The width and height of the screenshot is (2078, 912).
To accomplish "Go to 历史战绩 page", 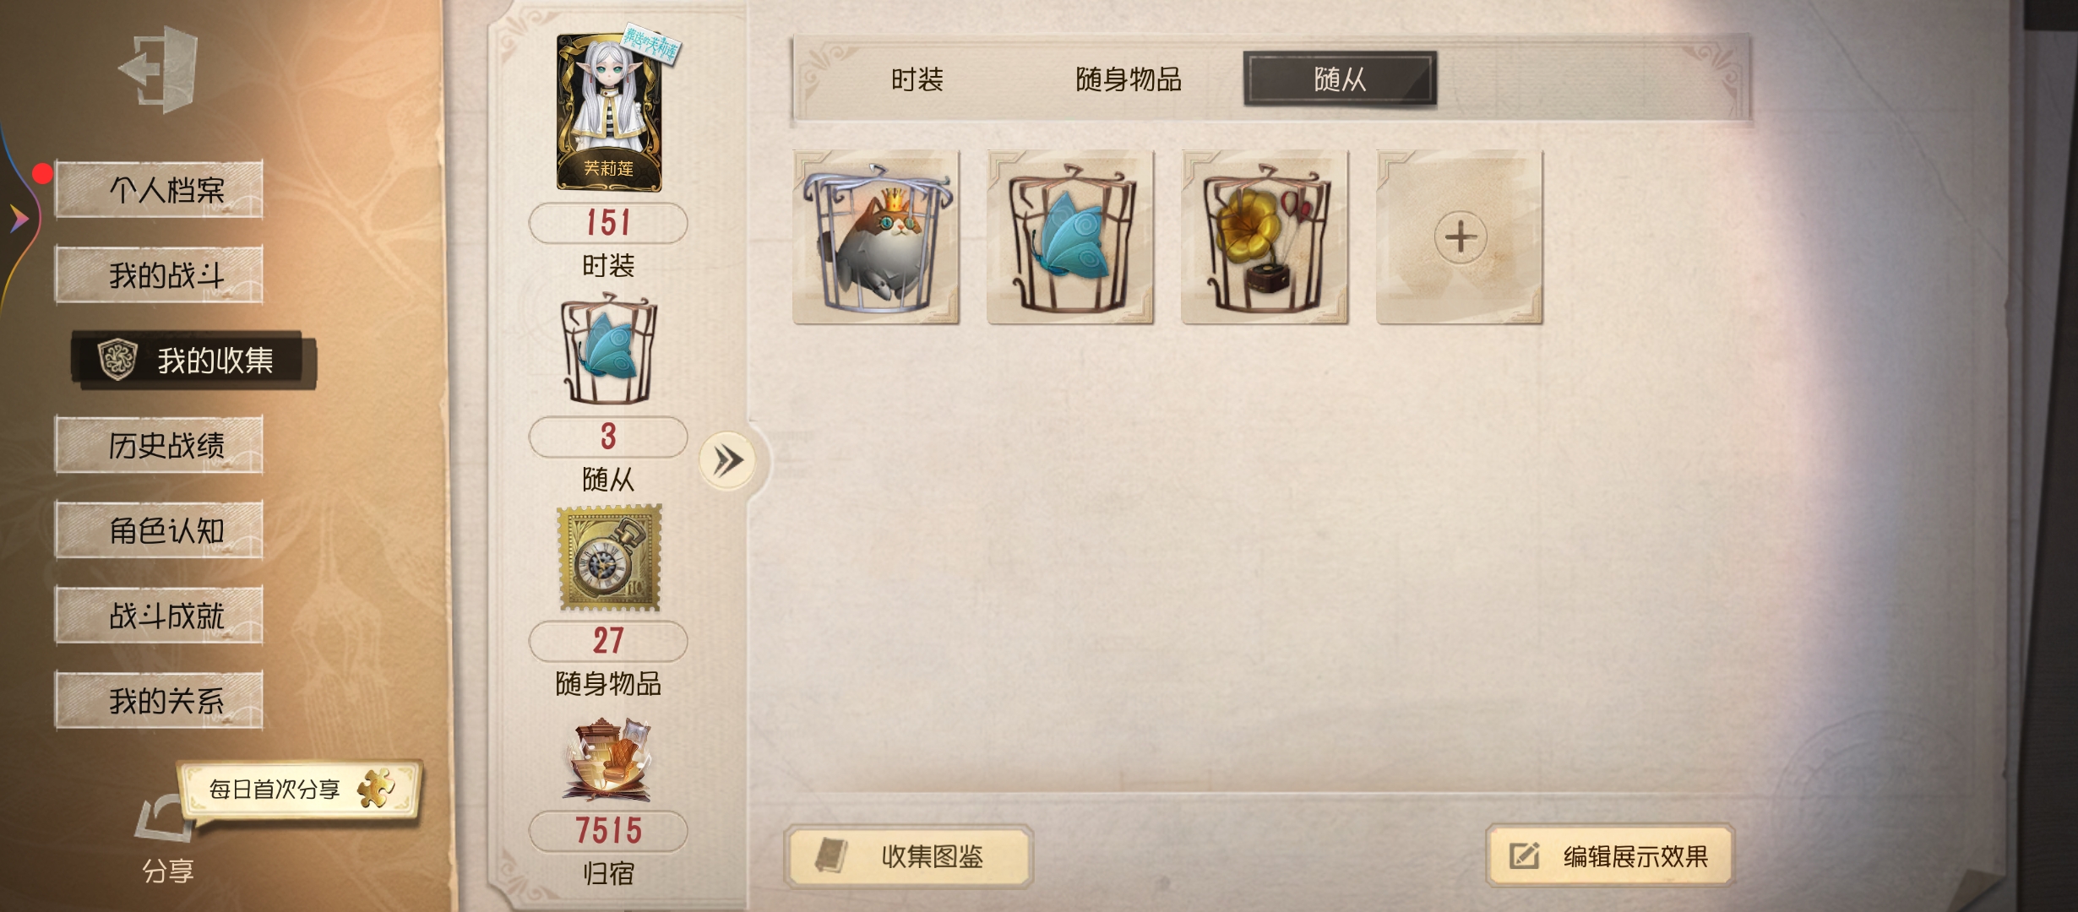I will coord(159,445).
